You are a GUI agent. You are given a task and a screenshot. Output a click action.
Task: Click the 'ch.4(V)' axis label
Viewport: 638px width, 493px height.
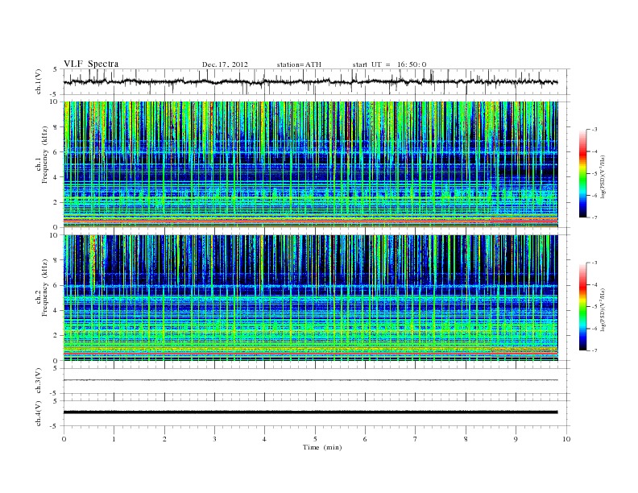tap(39, 413)
